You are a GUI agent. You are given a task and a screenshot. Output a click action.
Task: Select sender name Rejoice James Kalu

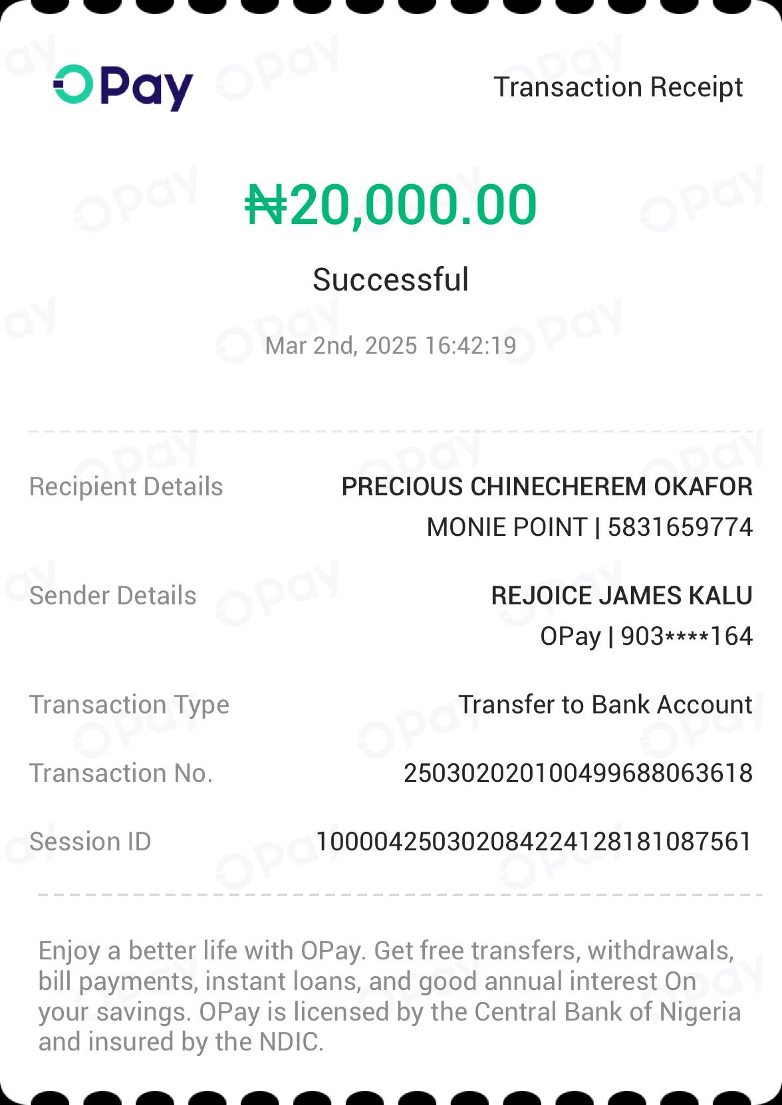pos(622,596)
